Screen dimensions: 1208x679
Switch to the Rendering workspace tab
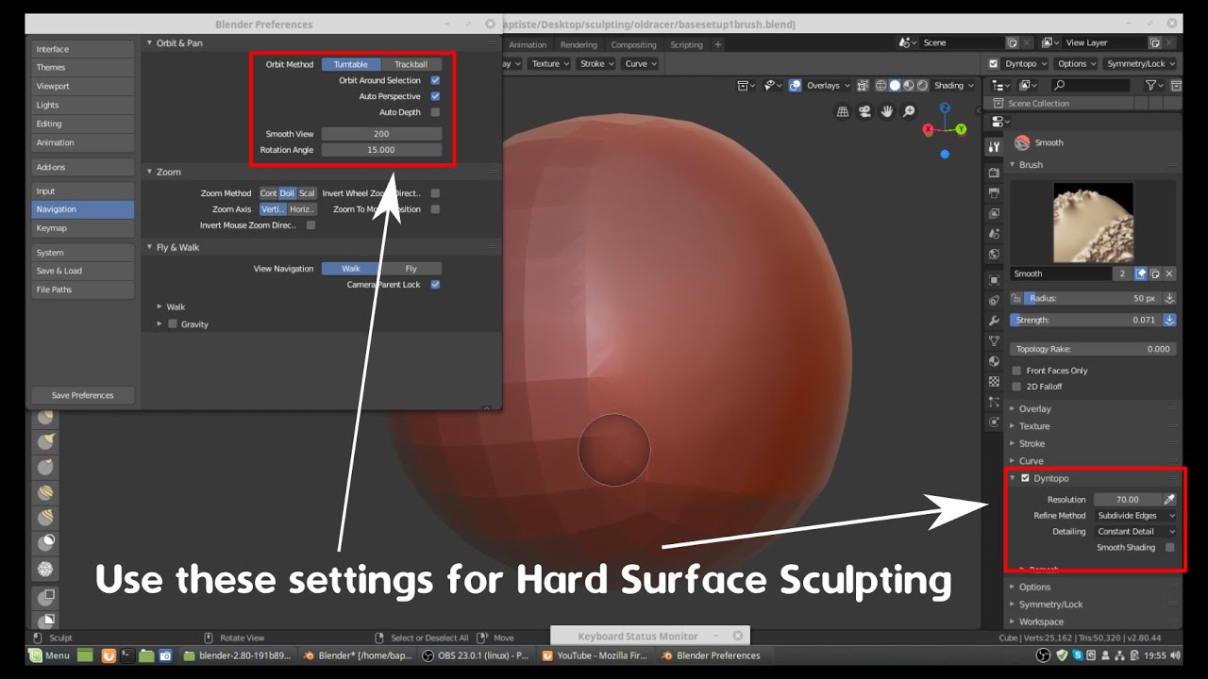pyautogui.click(x=579, y=44)
